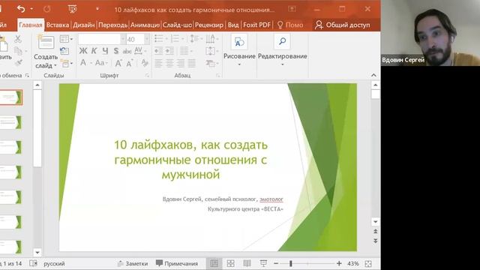Screen dimensions: 480x270
Task: Toggle align text left
Action: [x=158, y=63]
